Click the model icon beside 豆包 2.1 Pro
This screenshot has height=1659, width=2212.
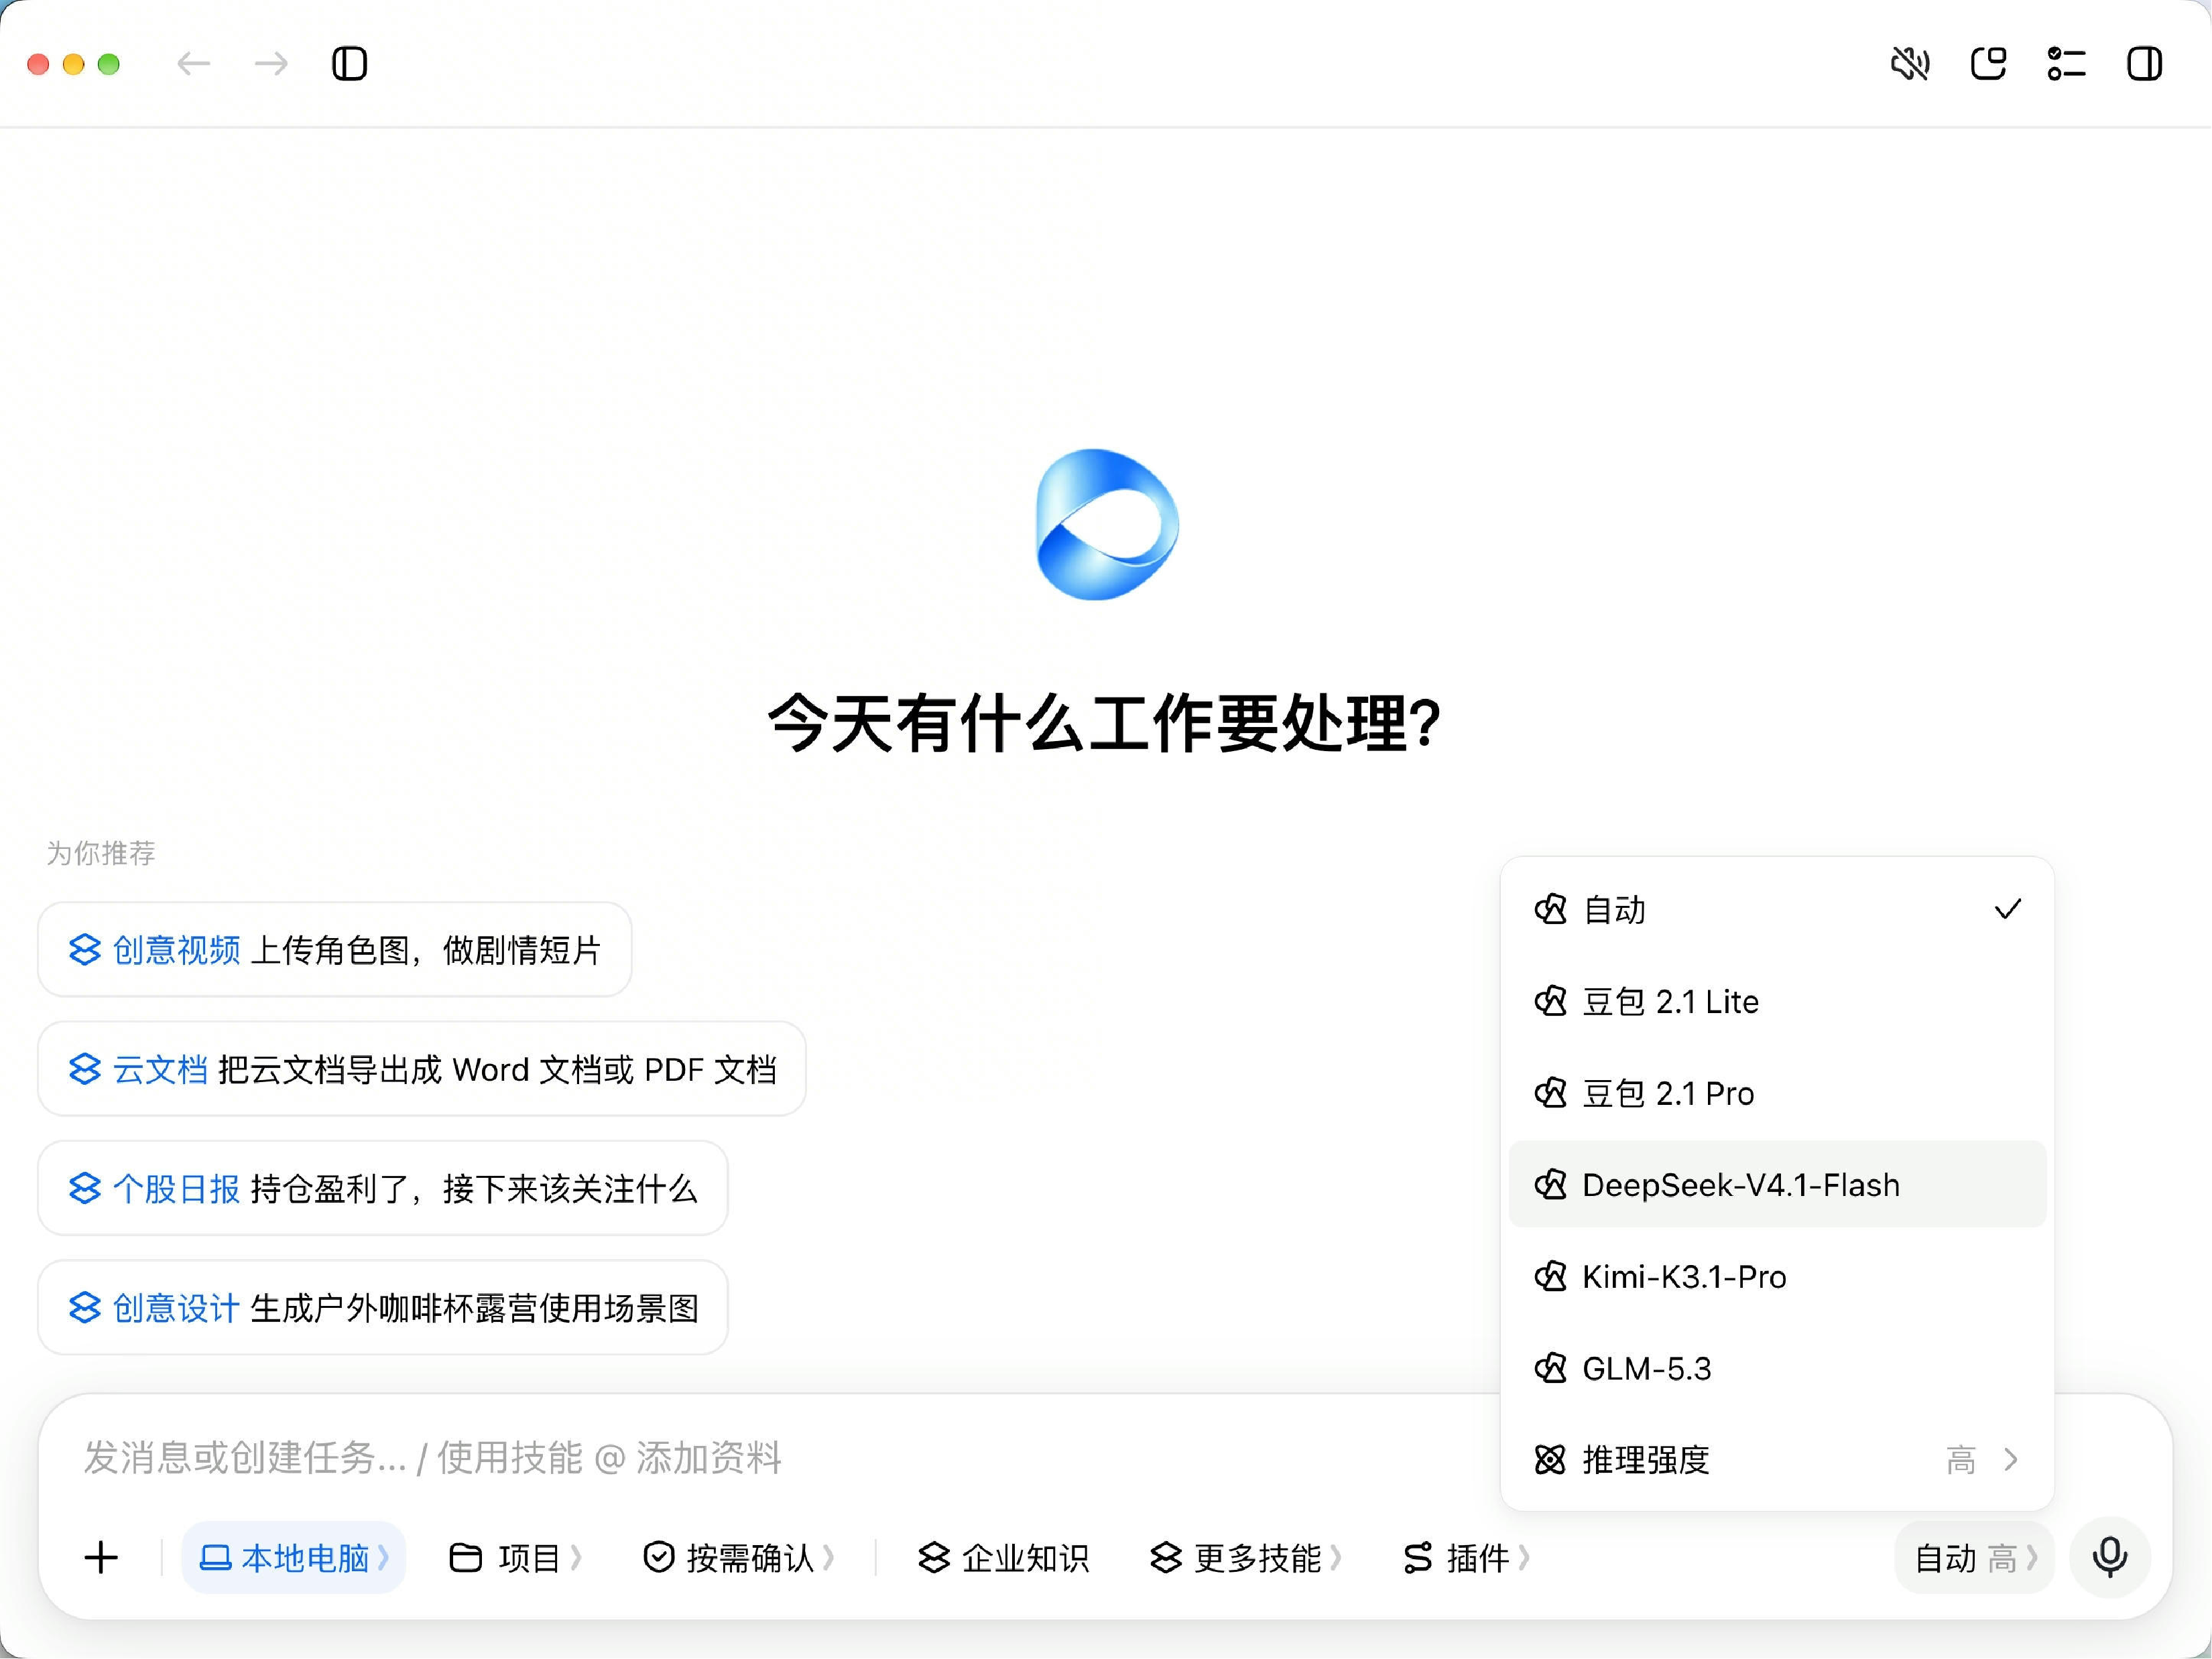pyautogui.click(x=1550, y=1093)
